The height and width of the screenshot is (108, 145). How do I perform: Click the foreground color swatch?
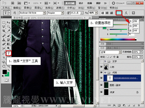click(x=5, y=72)
